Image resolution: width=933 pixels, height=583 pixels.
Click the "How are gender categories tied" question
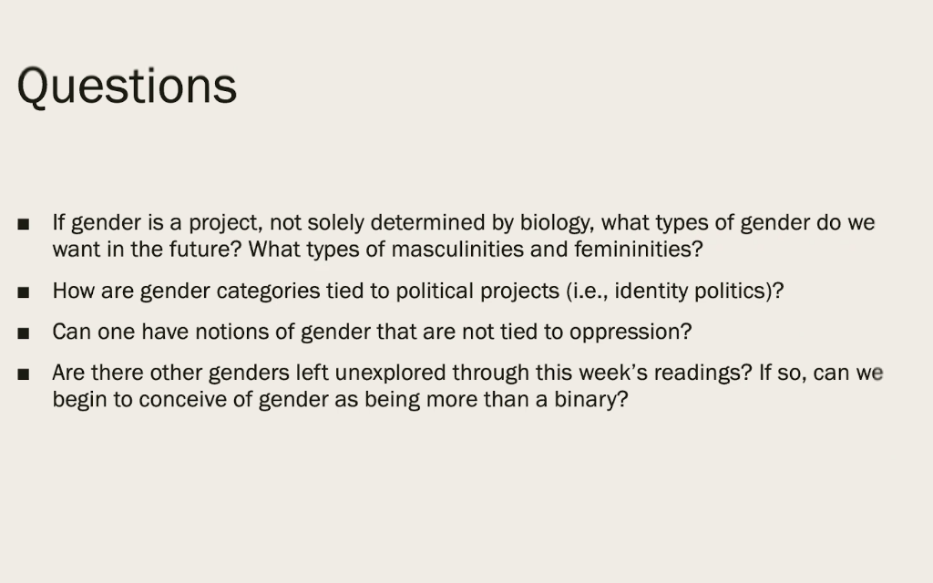pyautogui.click(x=417, y=291)
